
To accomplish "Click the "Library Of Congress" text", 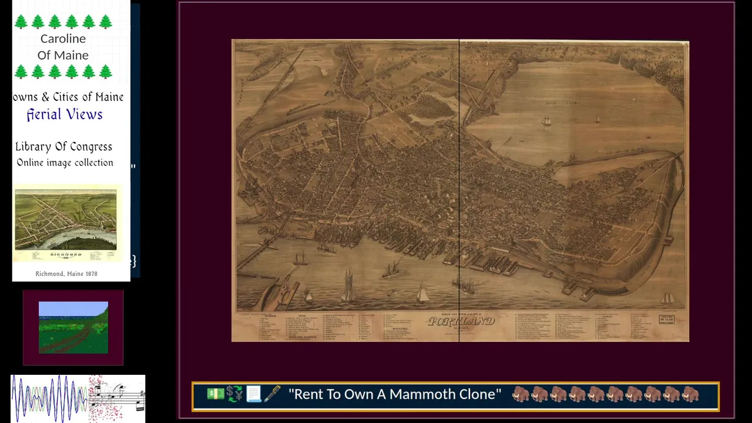I will tap(63, 147).
